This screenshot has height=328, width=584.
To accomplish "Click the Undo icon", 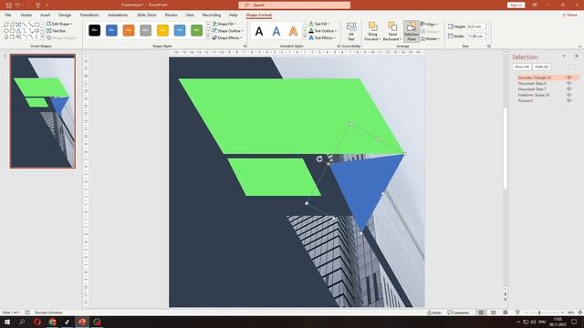I will [17, 5].
